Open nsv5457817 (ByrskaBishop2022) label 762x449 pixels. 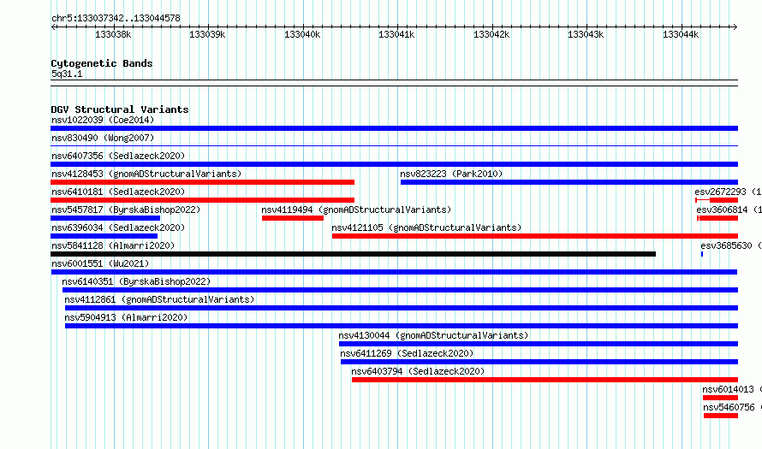click(x=126, y=210)
